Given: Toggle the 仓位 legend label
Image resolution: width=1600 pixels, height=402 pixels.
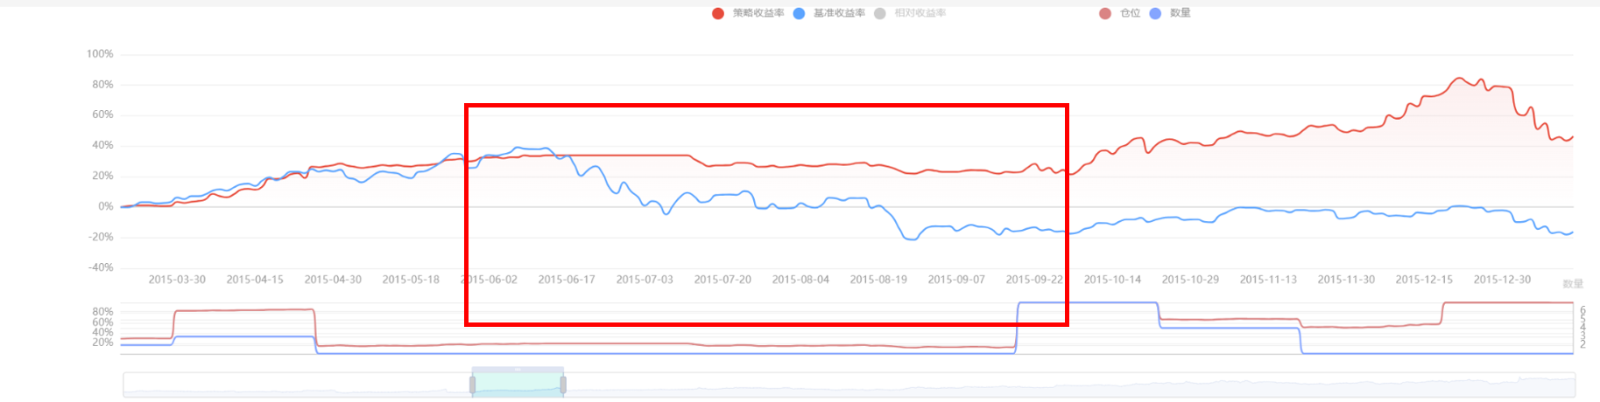Looking at the screenshot, I should coord(1131,13).
